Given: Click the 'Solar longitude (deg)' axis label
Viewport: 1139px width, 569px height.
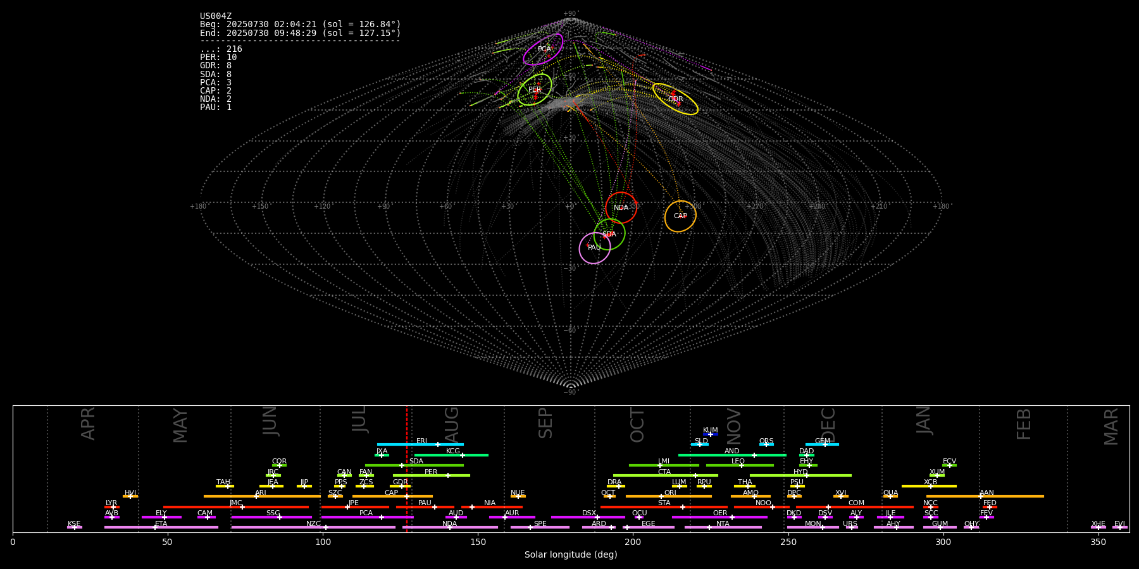Looking at the screenshot, I should click(x=571, y=554).
